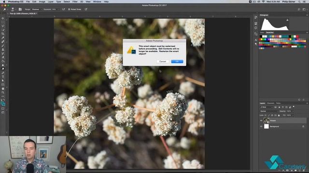Select the Clone Stamp tool

[3, 49]
